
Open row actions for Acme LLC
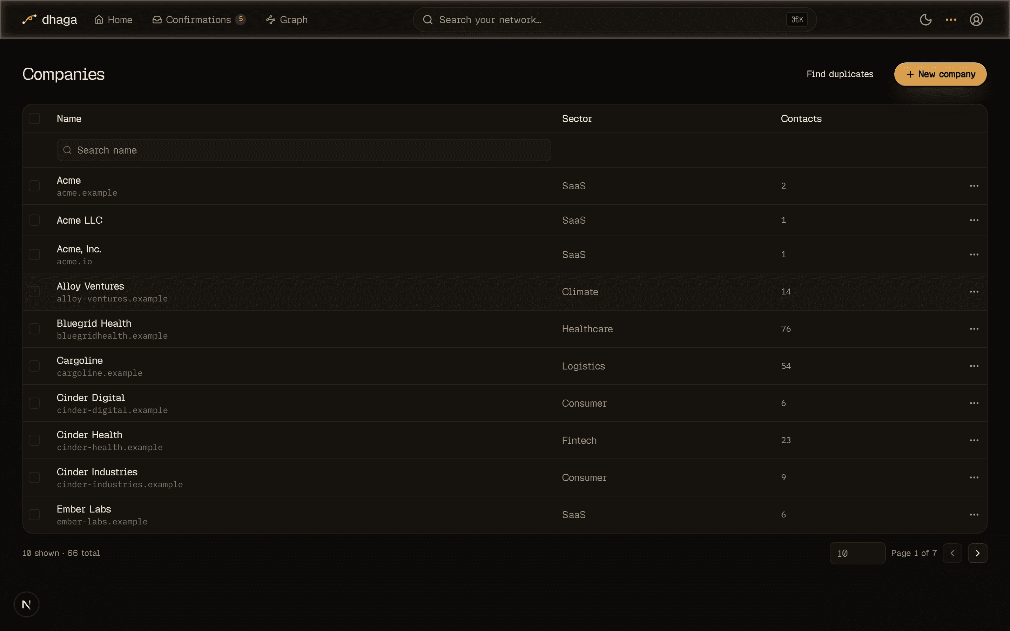click(x=974, y=220)
